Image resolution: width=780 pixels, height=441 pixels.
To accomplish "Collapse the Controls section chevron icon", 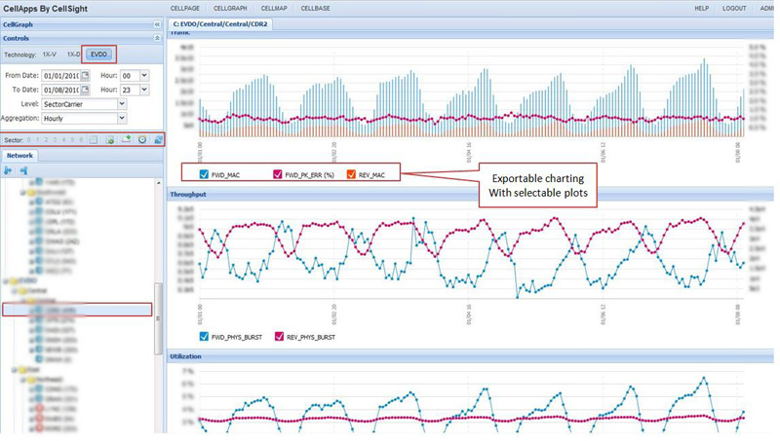I will 158,39.
